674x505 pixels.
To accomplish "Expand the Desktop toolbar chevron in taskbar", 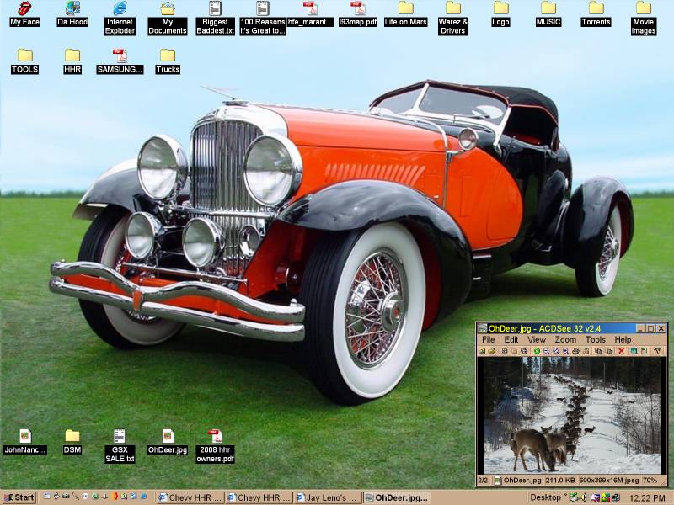I will [x=565, y=497].
